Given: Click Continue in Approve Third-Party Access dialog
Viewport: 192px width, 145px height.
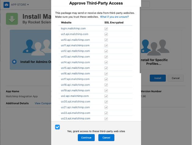Looking at the screenshot, I should (86, 138).
